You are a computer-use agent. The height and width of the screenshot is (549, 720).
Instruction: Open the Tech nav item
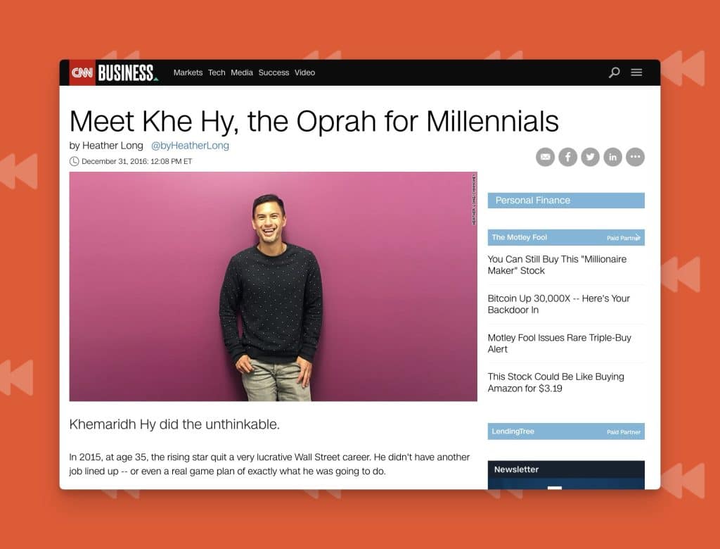click(x=217, y=72)
